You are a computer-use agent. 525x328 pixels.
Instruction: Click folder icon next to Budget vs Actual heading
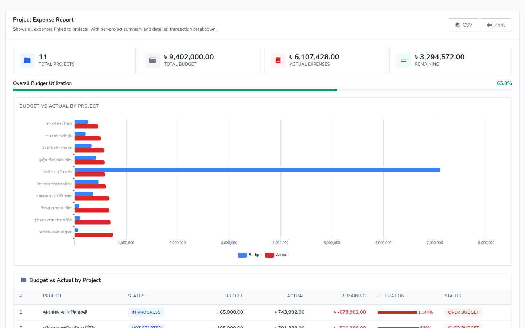point(24,280)
